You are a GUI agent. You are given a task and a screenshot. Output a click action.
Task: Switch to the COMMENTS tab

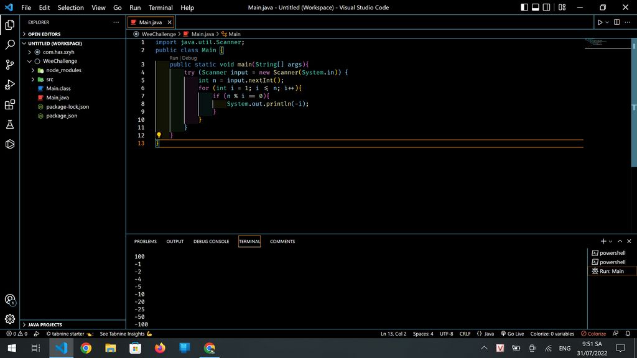[282, 241]
